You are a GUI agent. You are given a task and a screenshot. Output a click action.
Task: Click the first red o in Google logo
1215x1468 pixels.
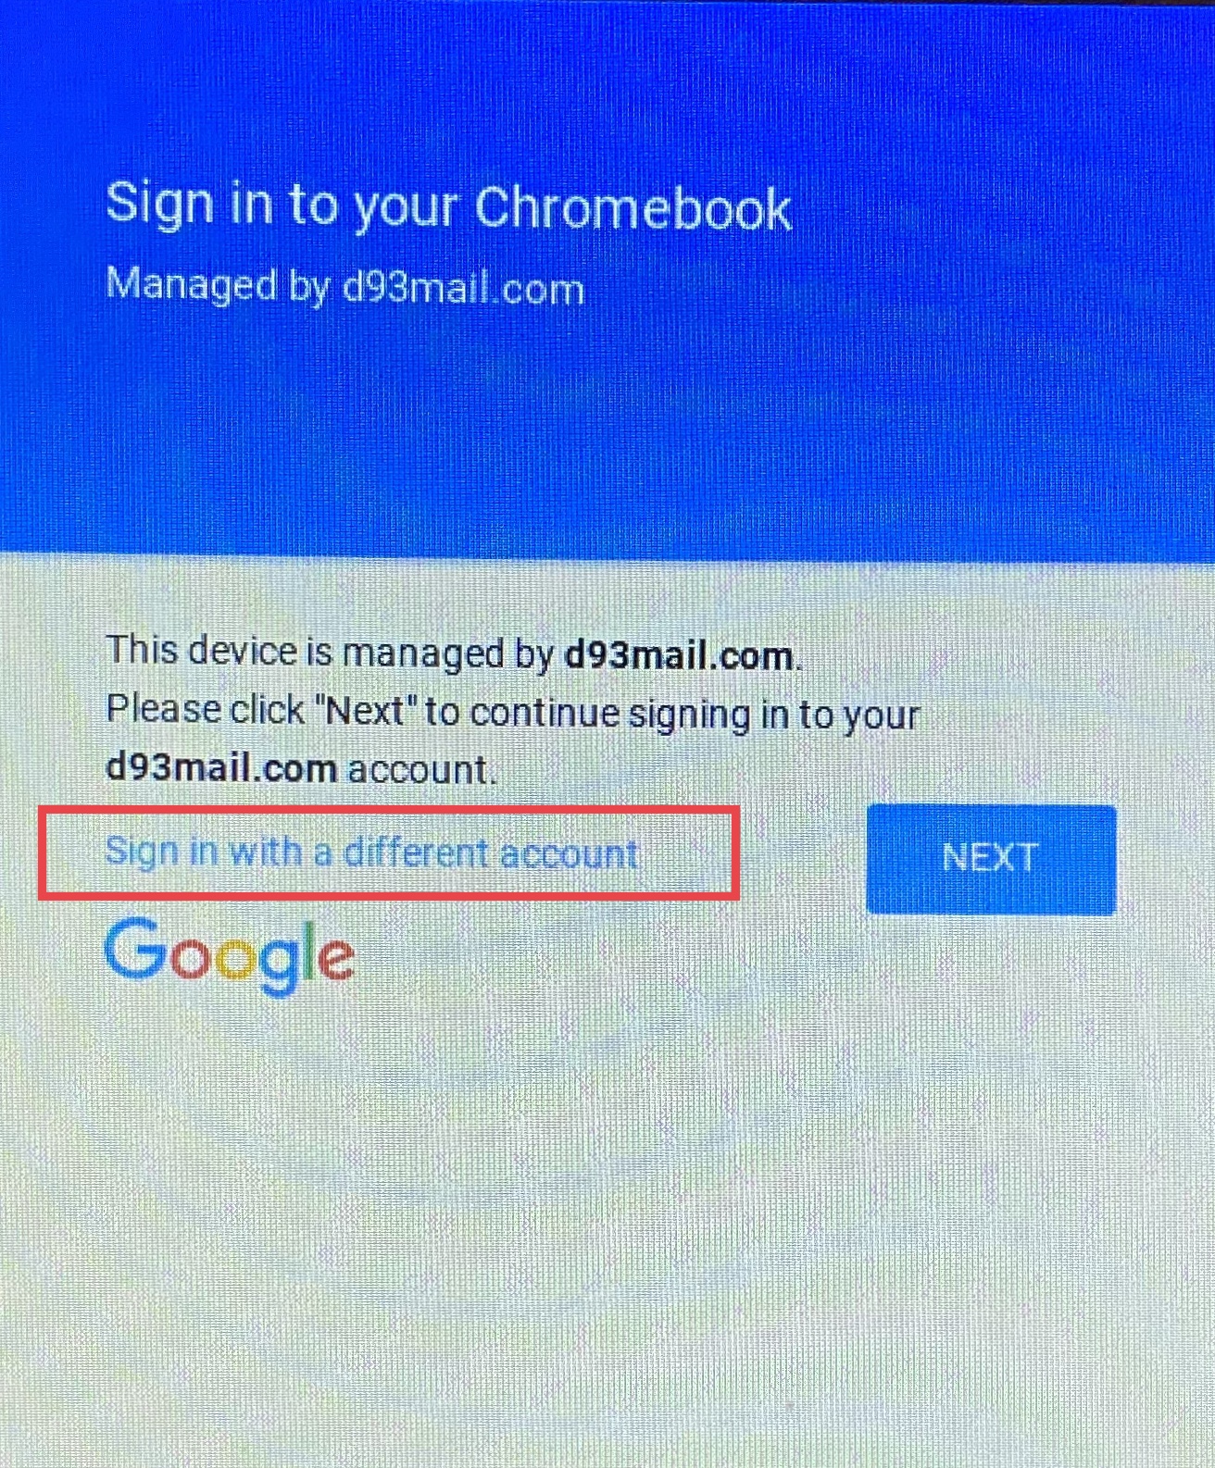click(x=192, y=957)
